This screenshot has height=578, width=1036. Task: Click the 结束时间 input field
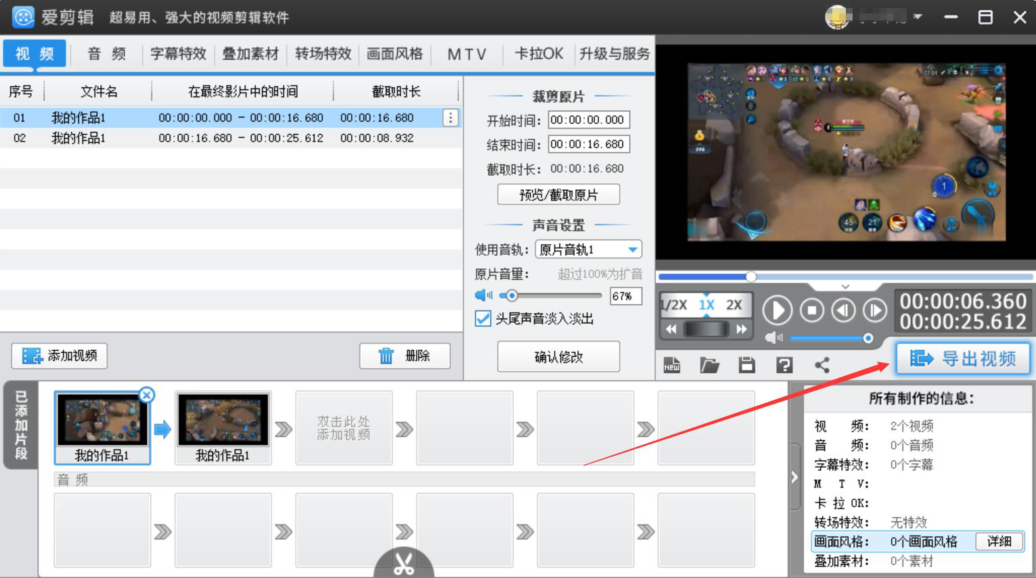click(589, 144)
